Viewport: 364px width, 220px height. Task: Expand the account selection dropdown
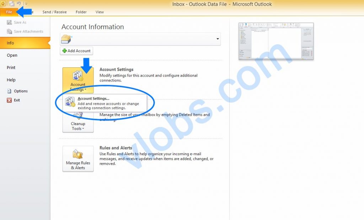(218, 39)
